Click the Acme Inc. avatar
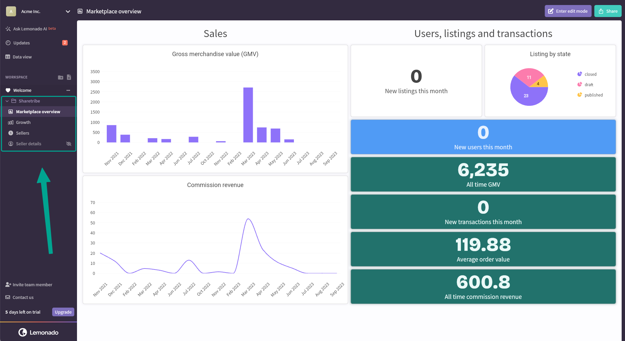Screen dimensions: 625x341 11,11
